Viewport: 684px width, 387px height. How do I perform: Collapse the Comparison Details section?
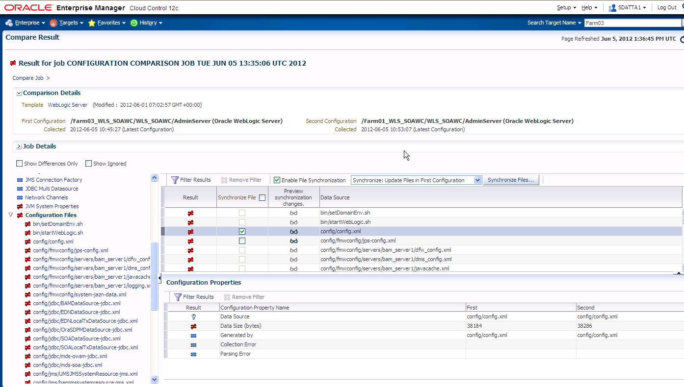coord(19,93)
